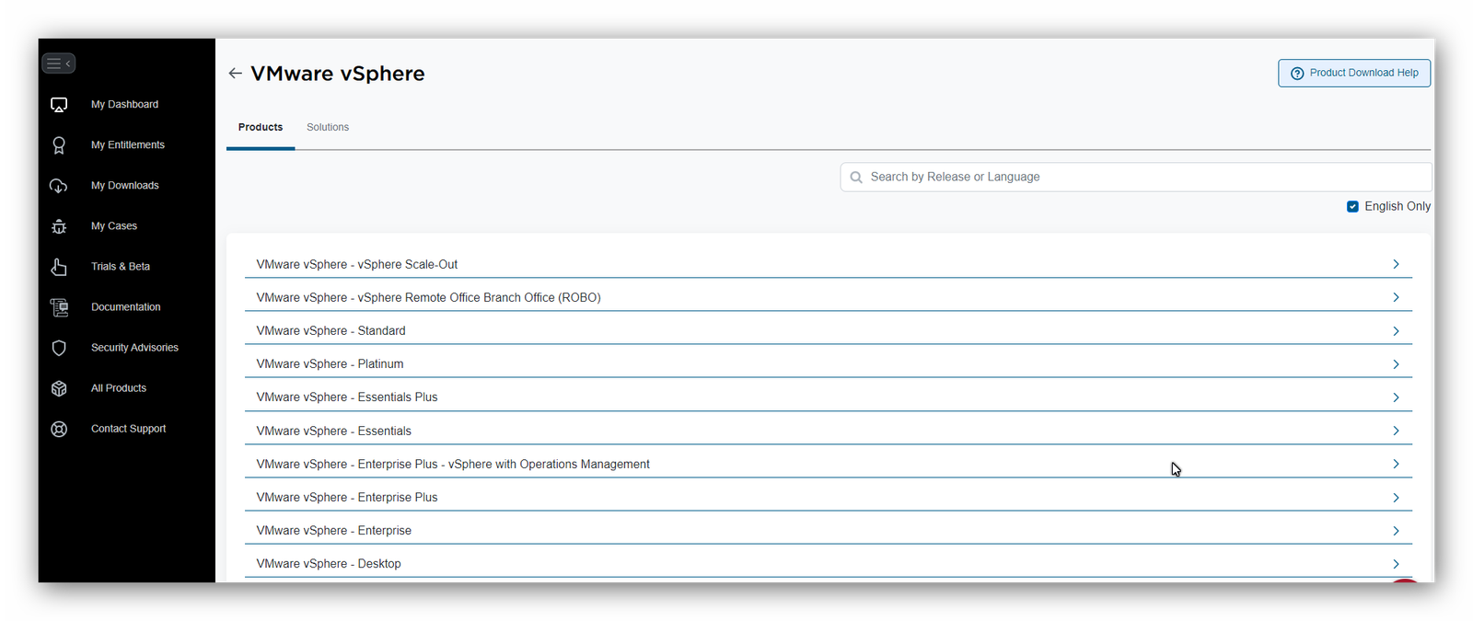
Task: Go back using the left arrow icon
Action: (x=236, y=74)
